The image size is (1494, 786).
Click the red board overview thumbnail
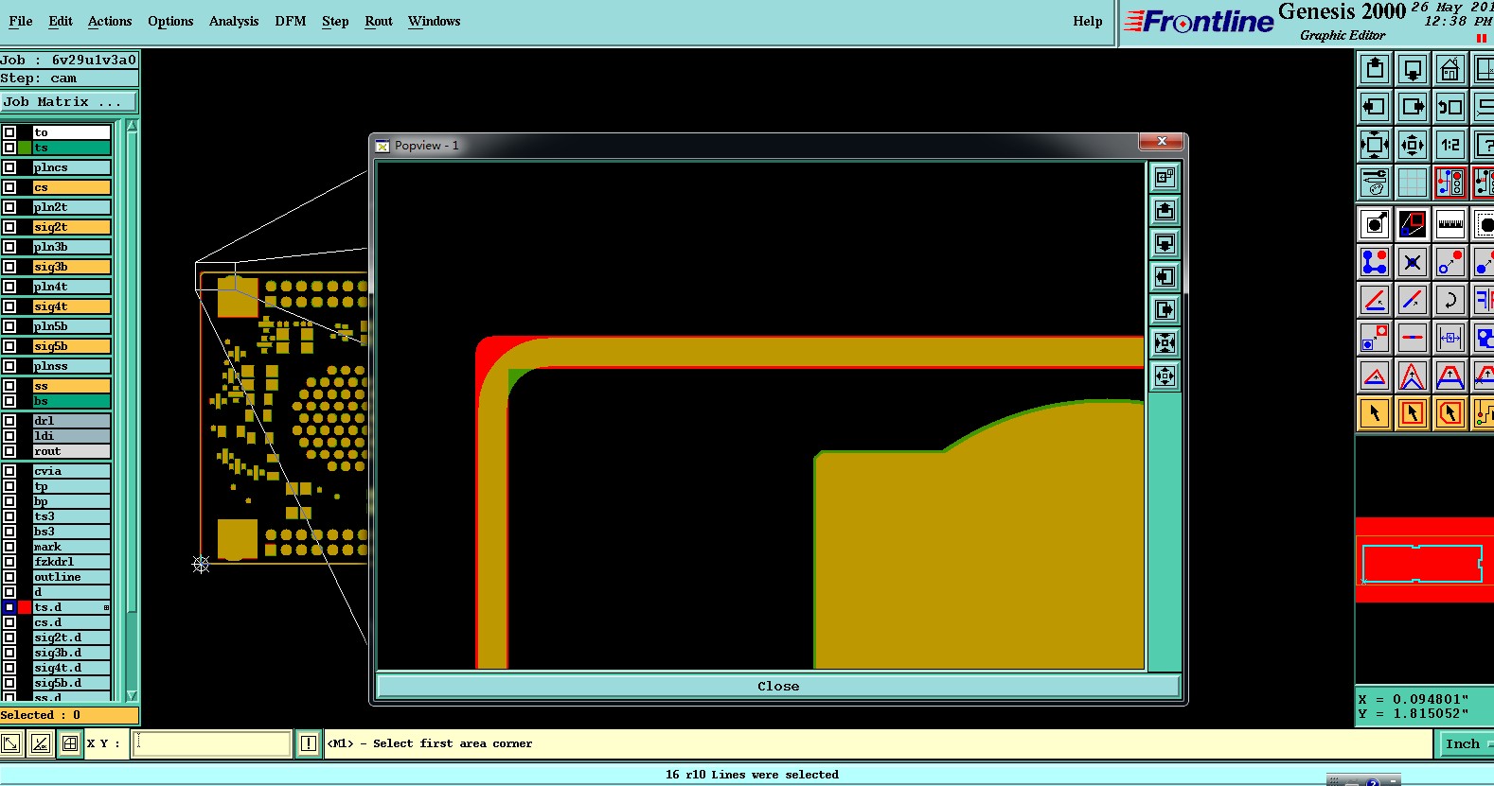point(1424,560)
